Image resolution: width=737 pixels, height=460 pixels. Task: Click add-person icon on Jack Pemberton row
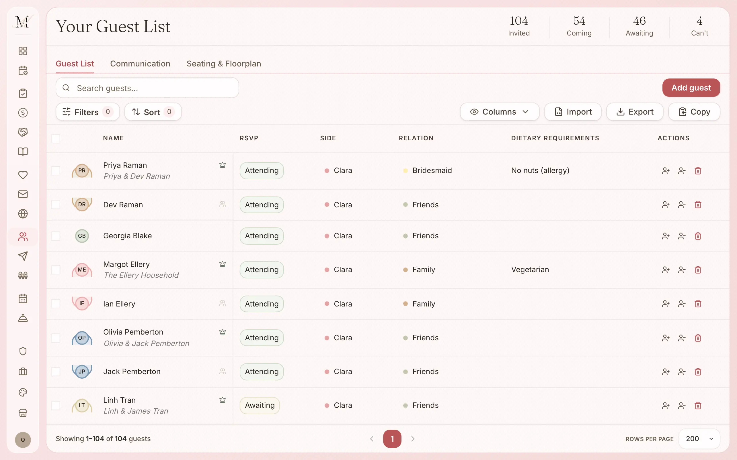[666, 371]
